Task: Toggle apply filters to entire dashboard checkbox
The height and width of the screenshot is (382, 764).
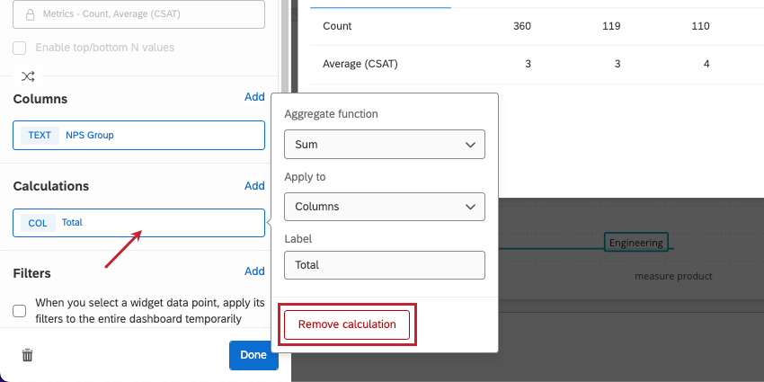Action: coord(20,310)
